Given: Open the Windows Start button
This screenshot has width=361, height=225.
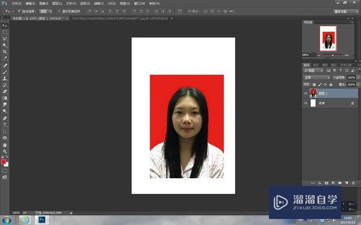Looking at the screenshot, I should coord(7,220).
